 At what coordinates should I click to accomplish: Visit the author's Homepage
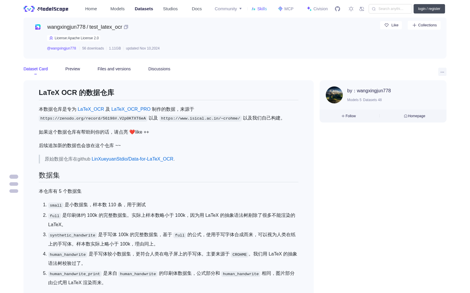(x=414, y=116)
